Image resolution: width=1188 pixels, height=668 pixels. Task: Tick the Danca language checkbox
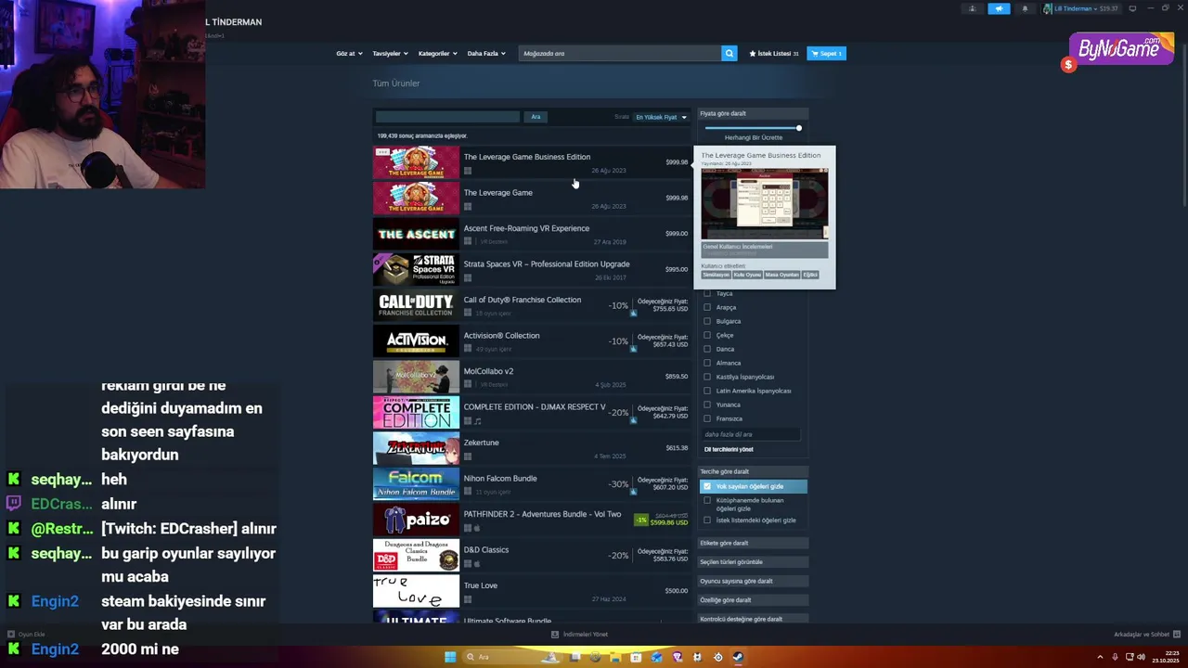click(707, 349)
